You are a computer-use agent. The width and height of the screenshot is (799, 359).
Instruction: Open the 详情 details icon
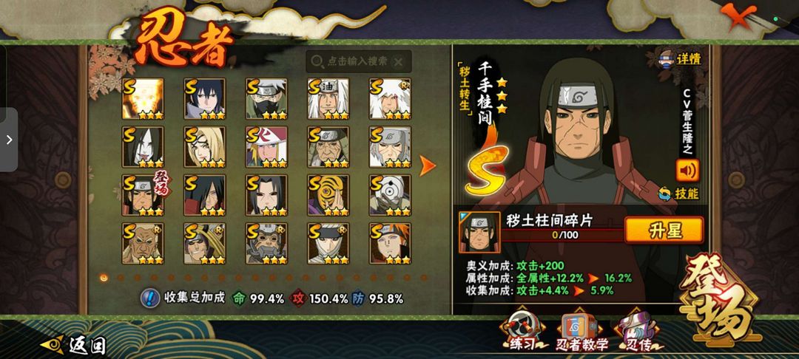pyautogui.click(x=680, y=58)
